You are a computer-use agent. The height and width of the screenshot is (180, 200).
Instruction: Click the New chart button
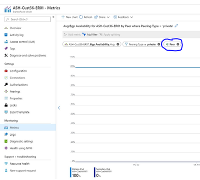click(x=69, y=17)
